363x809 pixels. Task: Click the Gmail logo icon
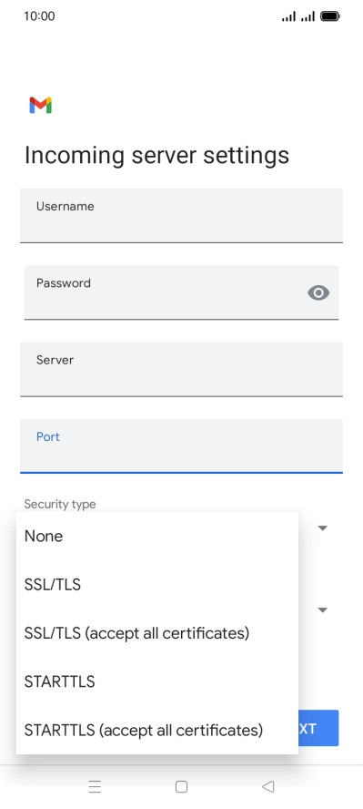(40, 105)
